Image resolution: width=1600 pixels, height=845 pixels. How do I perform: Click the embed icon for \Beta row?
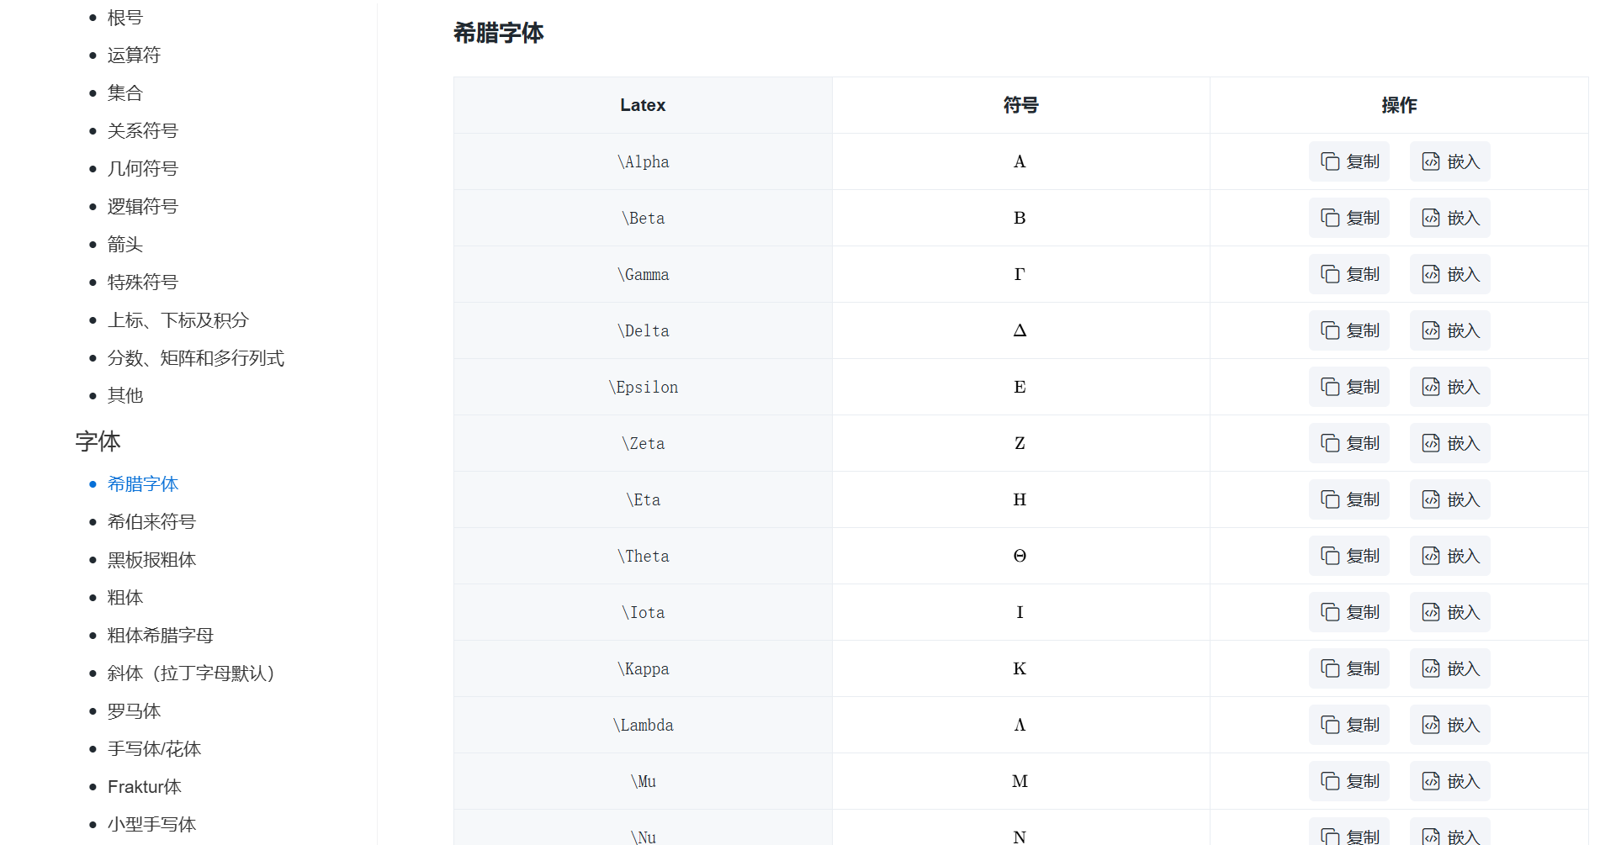1431,218
